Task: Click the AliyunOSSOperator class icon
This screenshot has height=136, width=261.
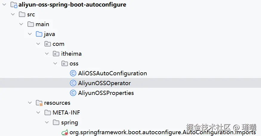Action: pos(73,83)
